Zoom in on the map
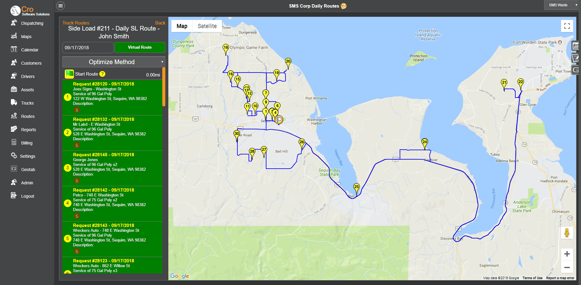 click(567, 254)
